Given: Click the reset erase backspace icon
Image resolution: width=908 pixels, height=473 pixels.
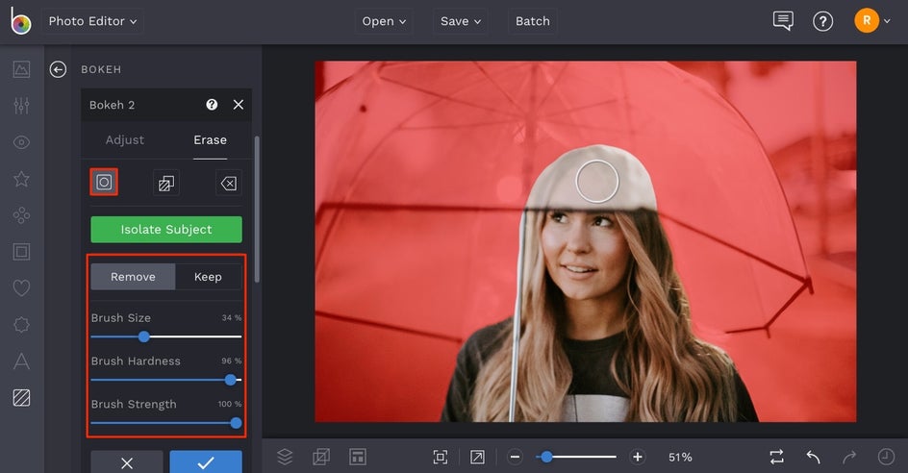Looking at the screenshot, I should (229, 184).
